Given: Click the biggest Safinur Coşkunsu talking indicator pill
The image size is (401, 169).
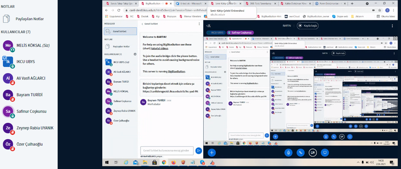Looking at the screenshot, I should point(240,33).
